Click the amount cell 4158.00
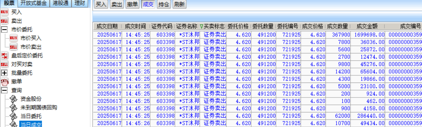Image resolution: width=422 pixels, height=127 pixels. point(368,108)
